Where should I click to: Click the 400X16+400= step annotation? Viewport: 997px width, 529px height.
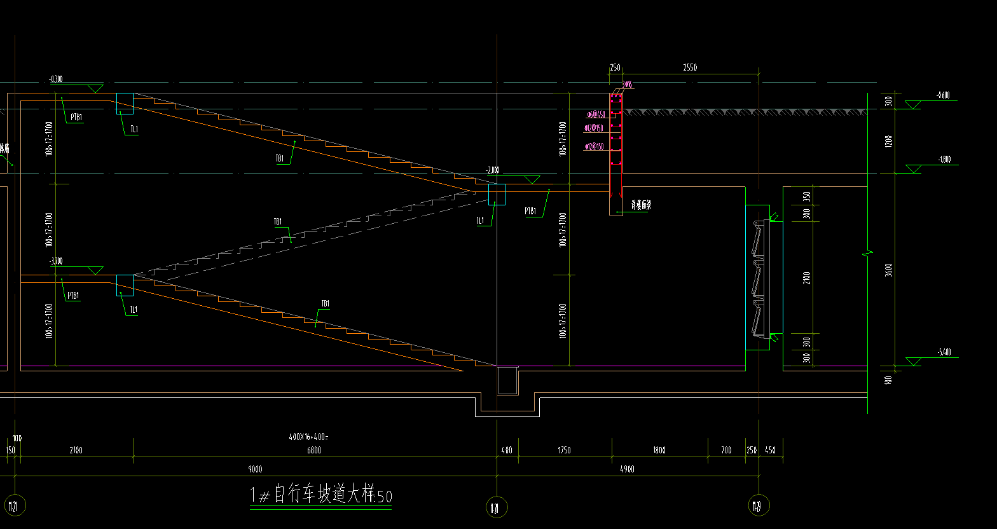coord(307,437)
